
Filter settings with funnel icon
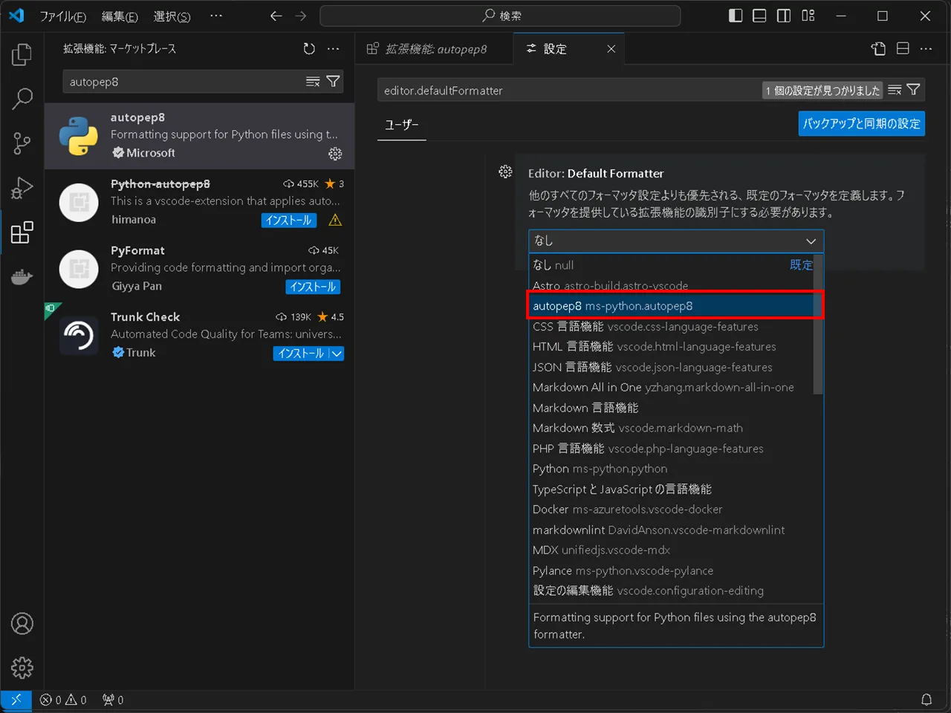[914, 91]
